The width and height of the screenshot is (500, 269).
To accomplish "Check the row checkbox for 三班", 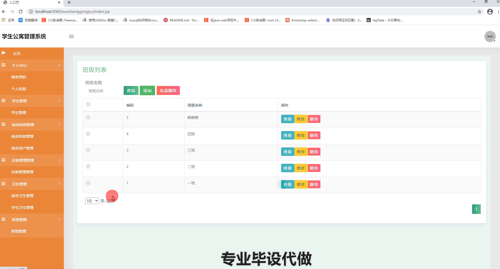I will pos(88,150).
